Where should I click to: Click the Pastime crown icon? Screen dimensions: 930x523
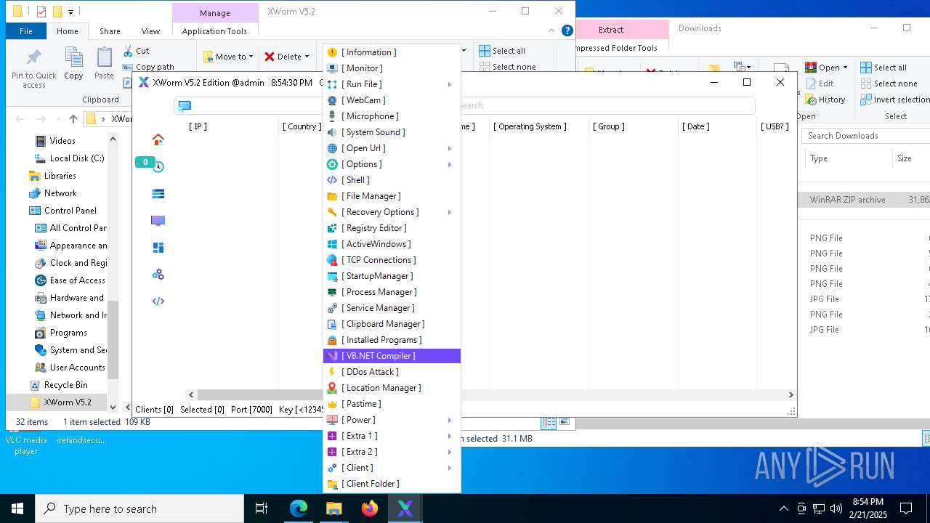pos(332,404)
